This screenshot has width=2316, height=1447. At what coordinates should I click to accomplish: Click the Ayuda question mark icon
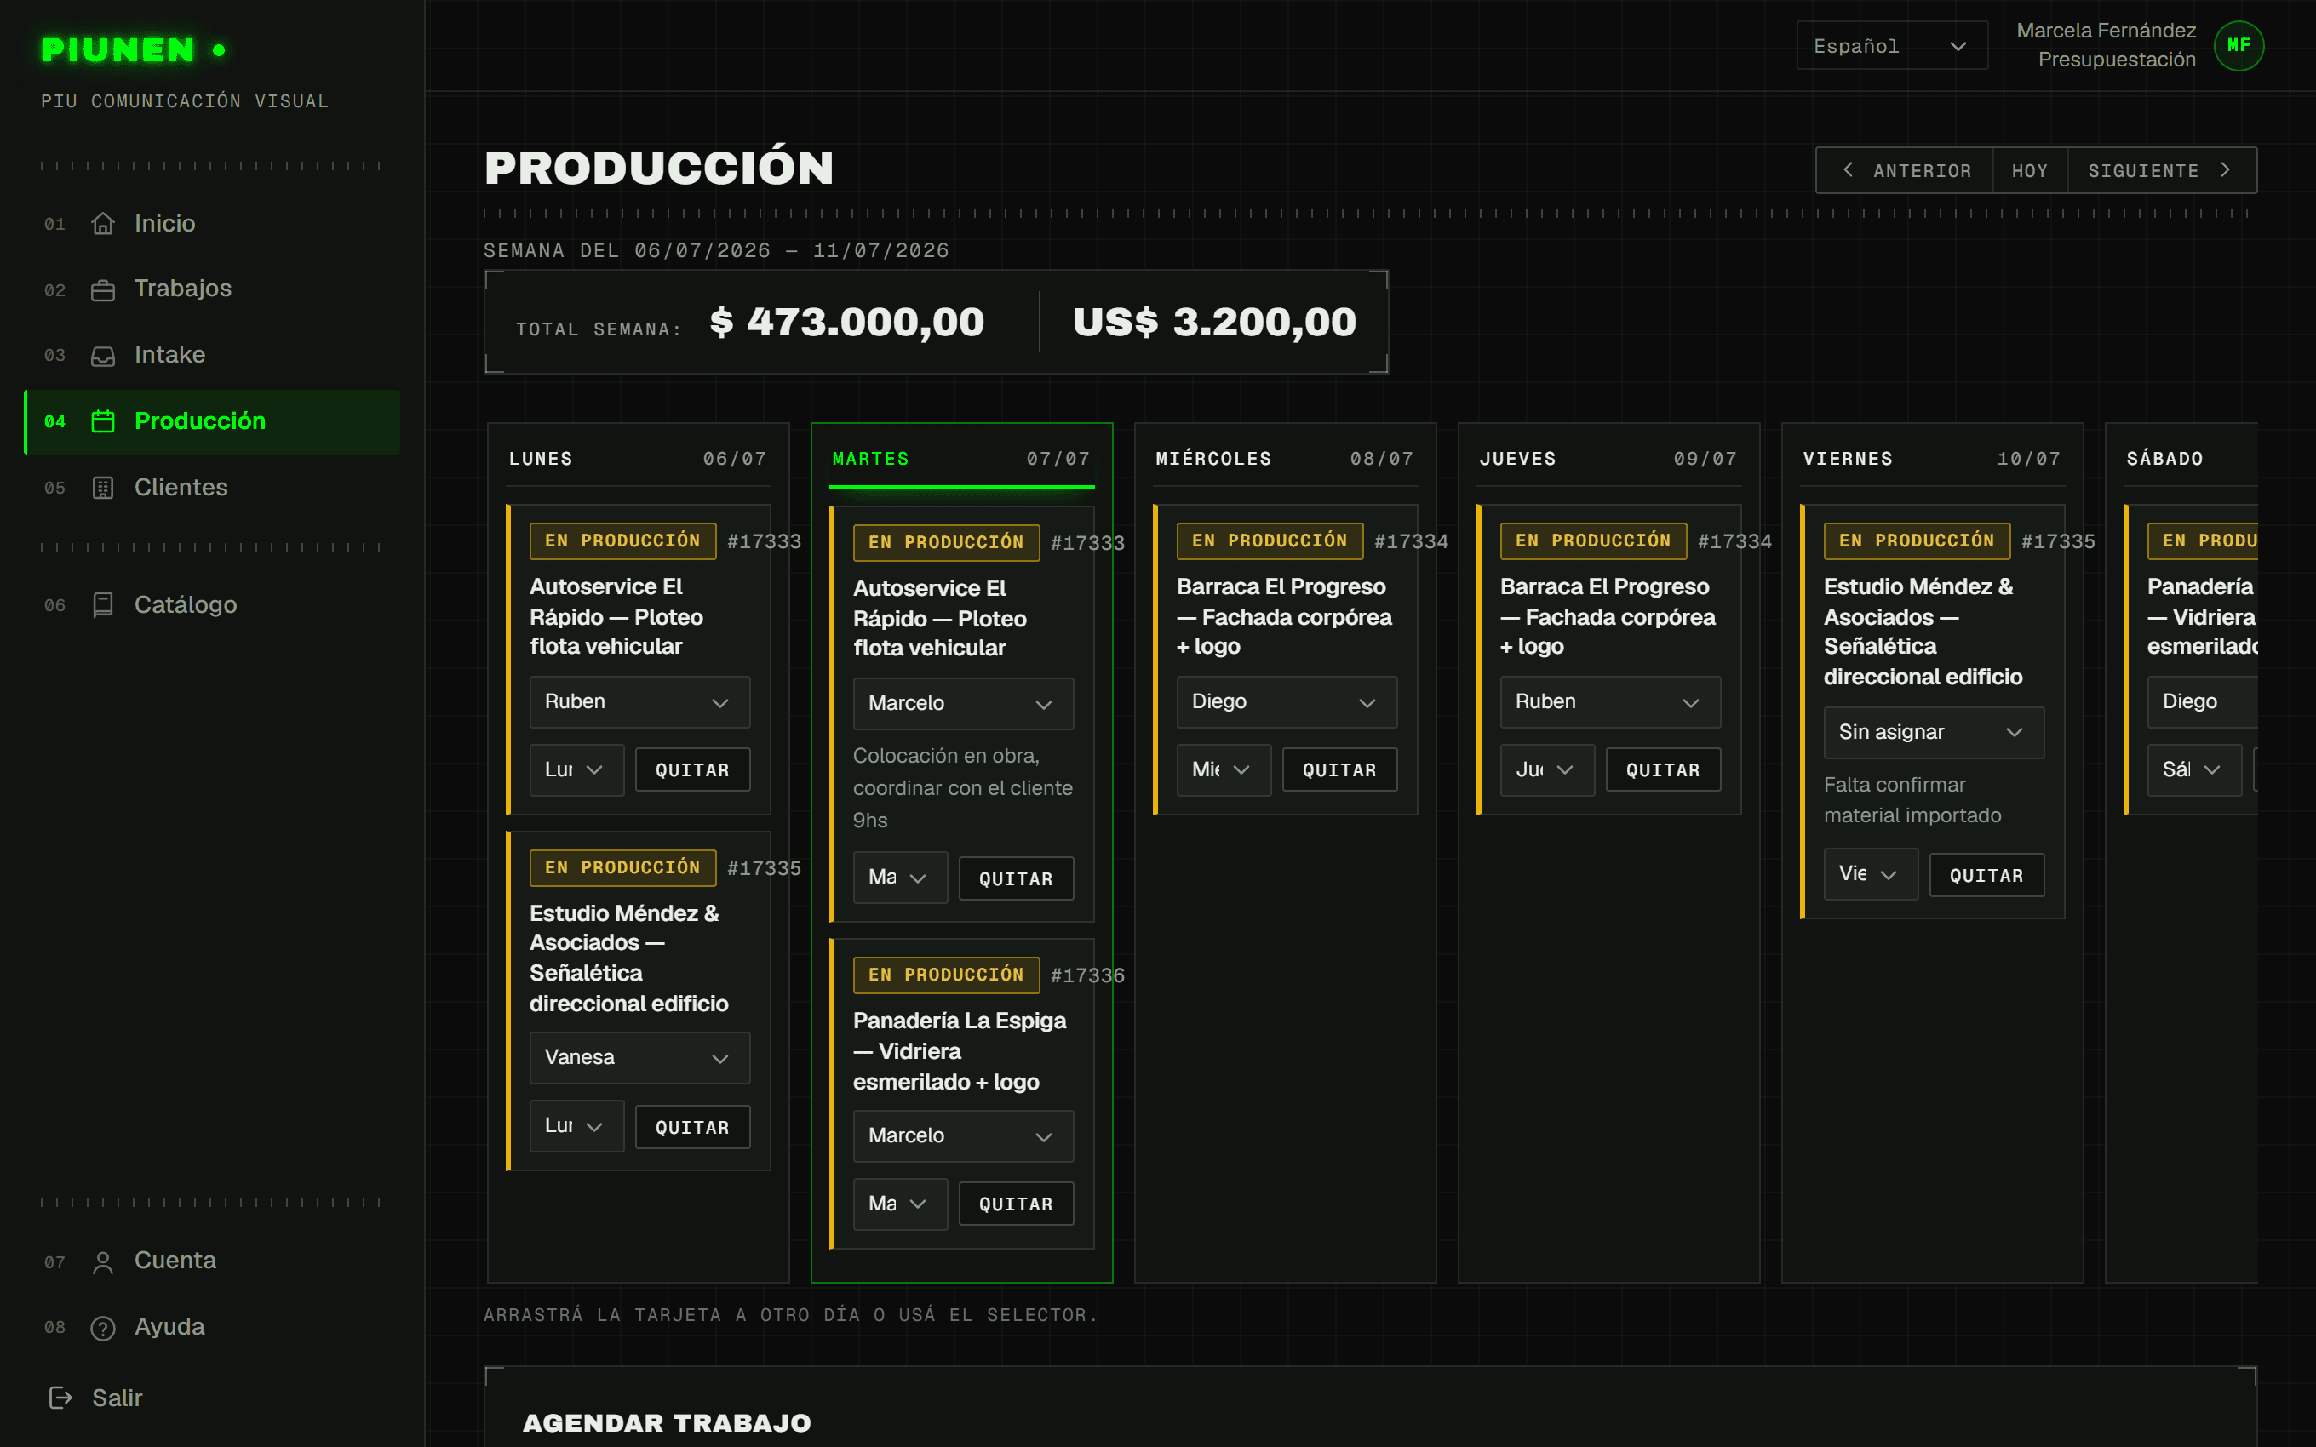[102, 1327]
